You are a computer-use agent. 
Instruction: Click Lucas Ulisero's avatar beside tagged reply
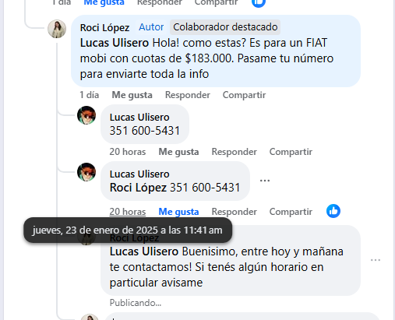tap(86, 172)
